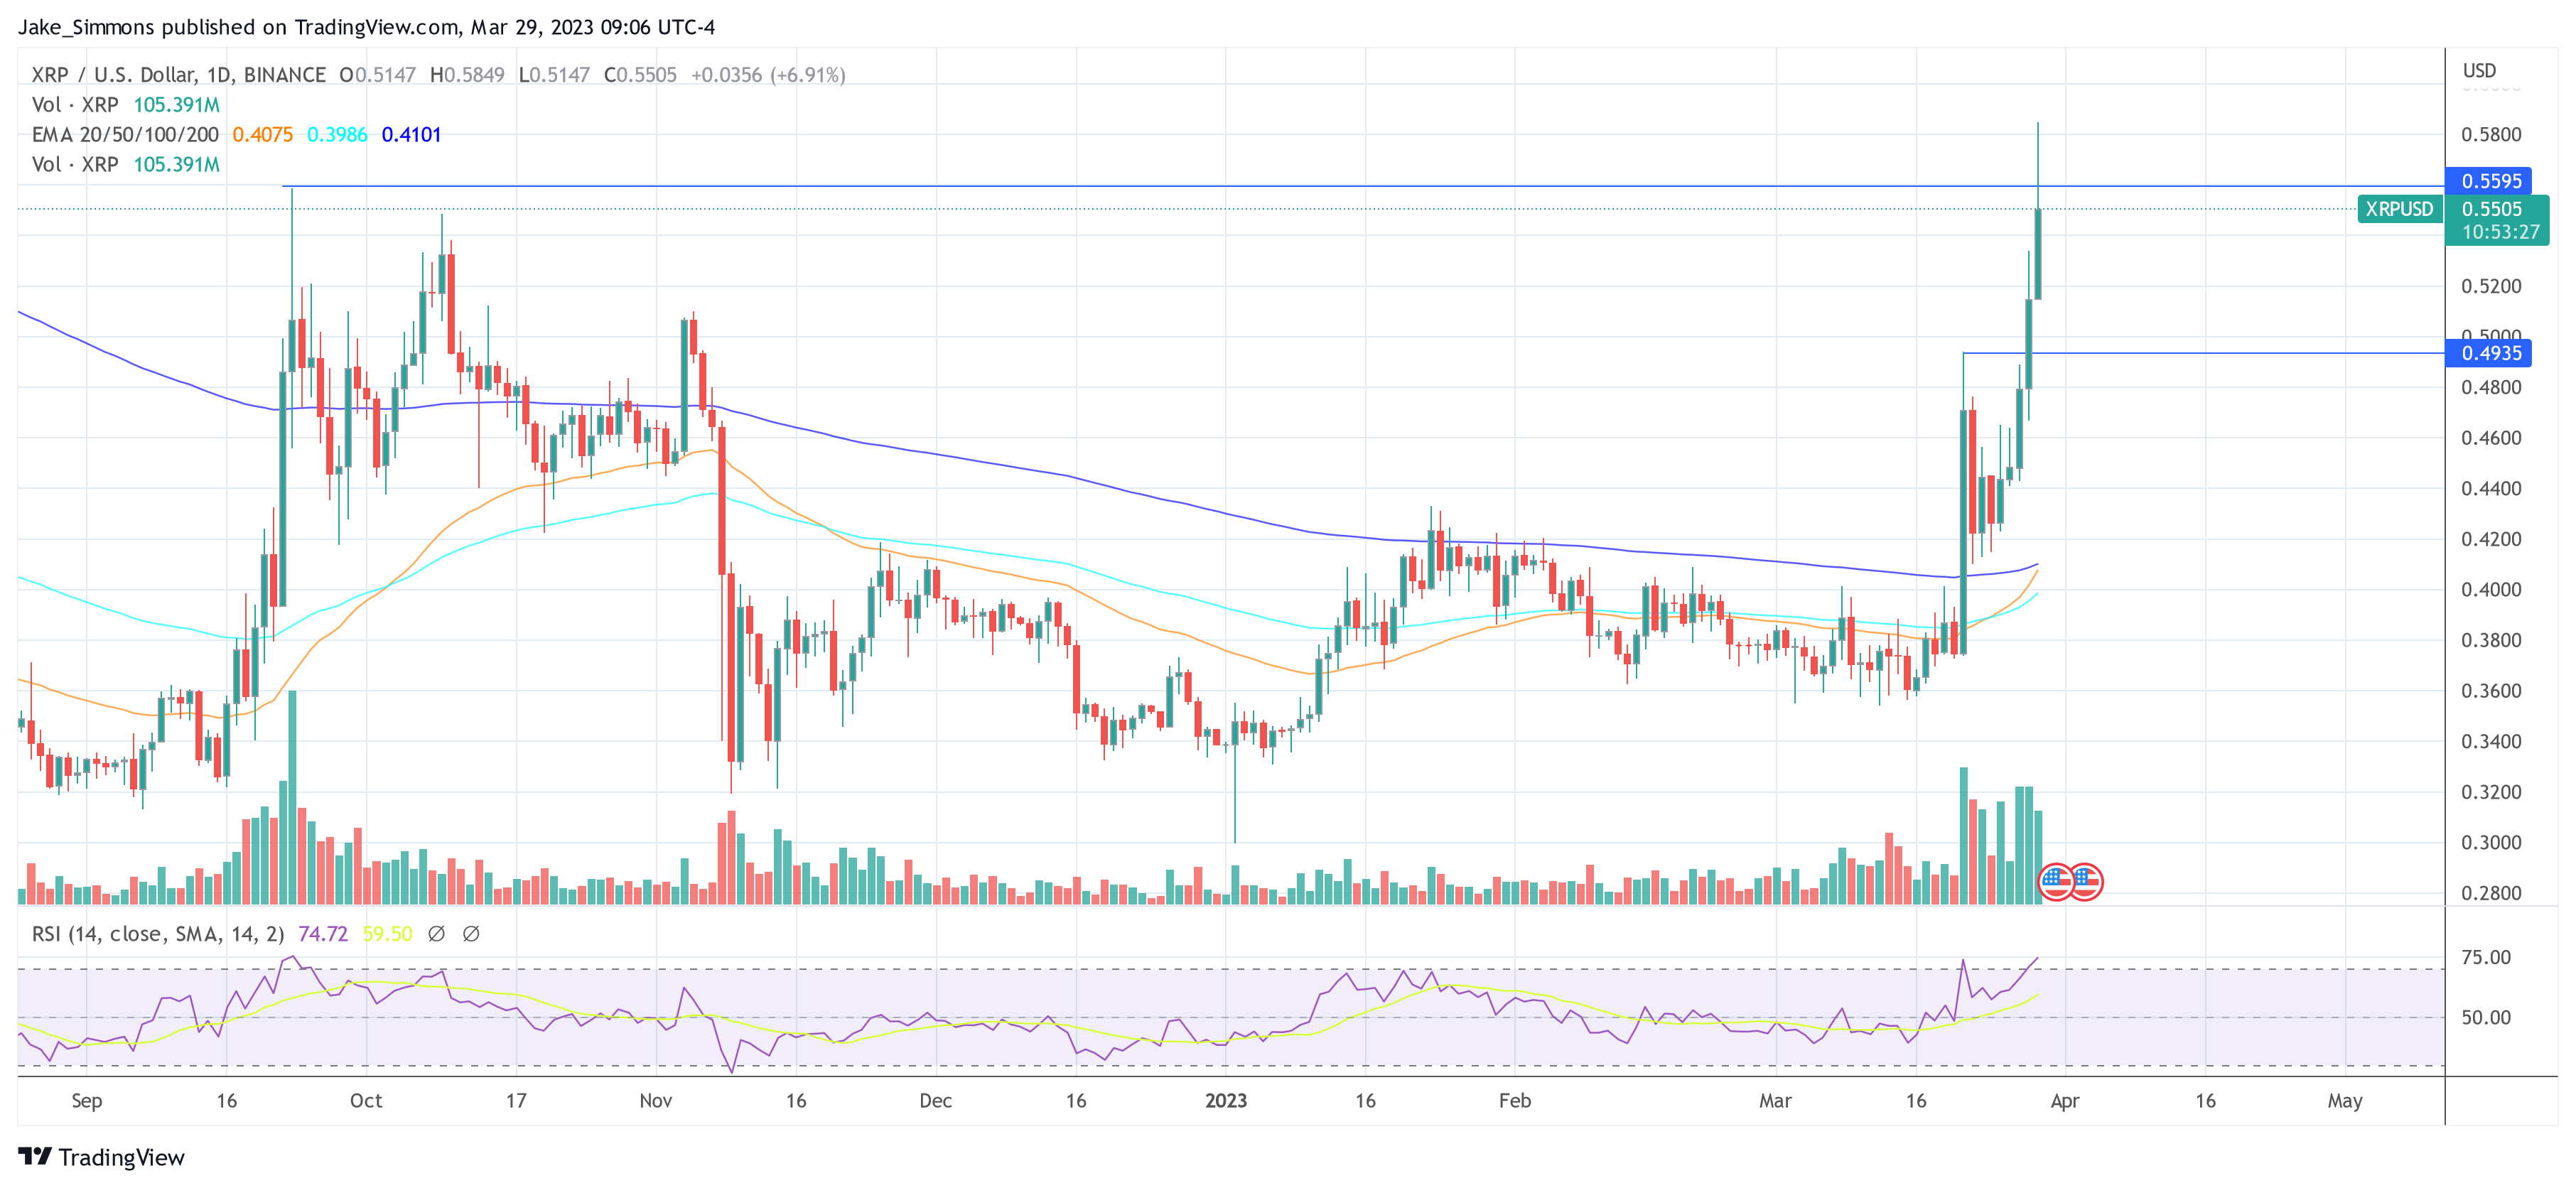Click the Feb label on the time axis

[x=1514, y=1101]
